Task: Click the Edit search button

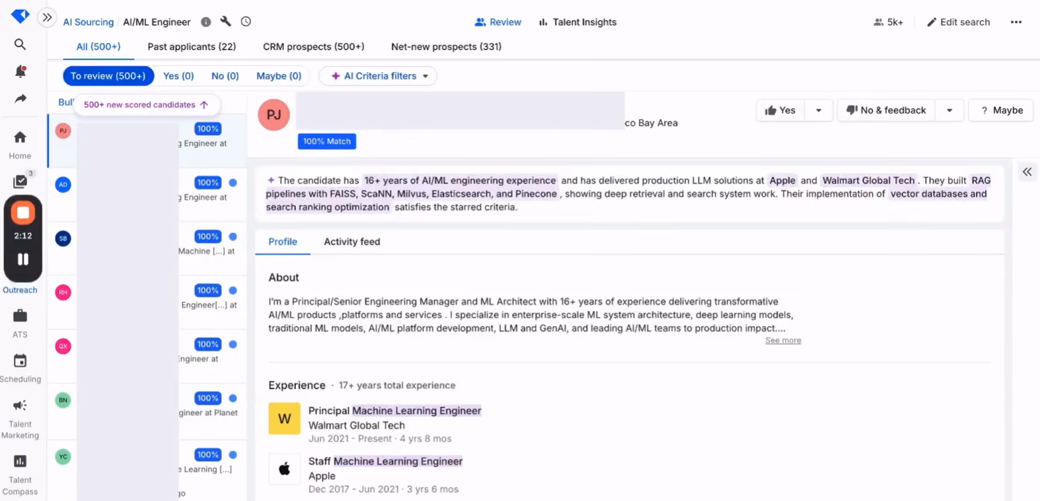Action: (958, 22)
